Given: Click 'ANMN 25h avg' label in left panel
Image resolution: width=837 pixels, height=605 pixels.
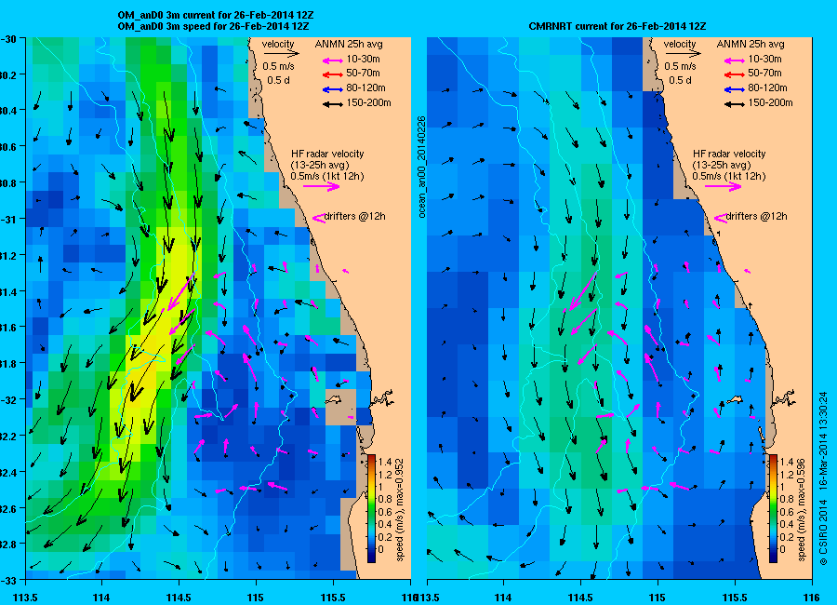Looking at the screenshot, I should tap(349, 44).
